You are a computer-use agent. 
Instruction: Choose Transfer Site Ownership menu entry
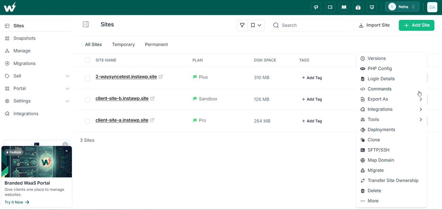click(x=391, y=181)
